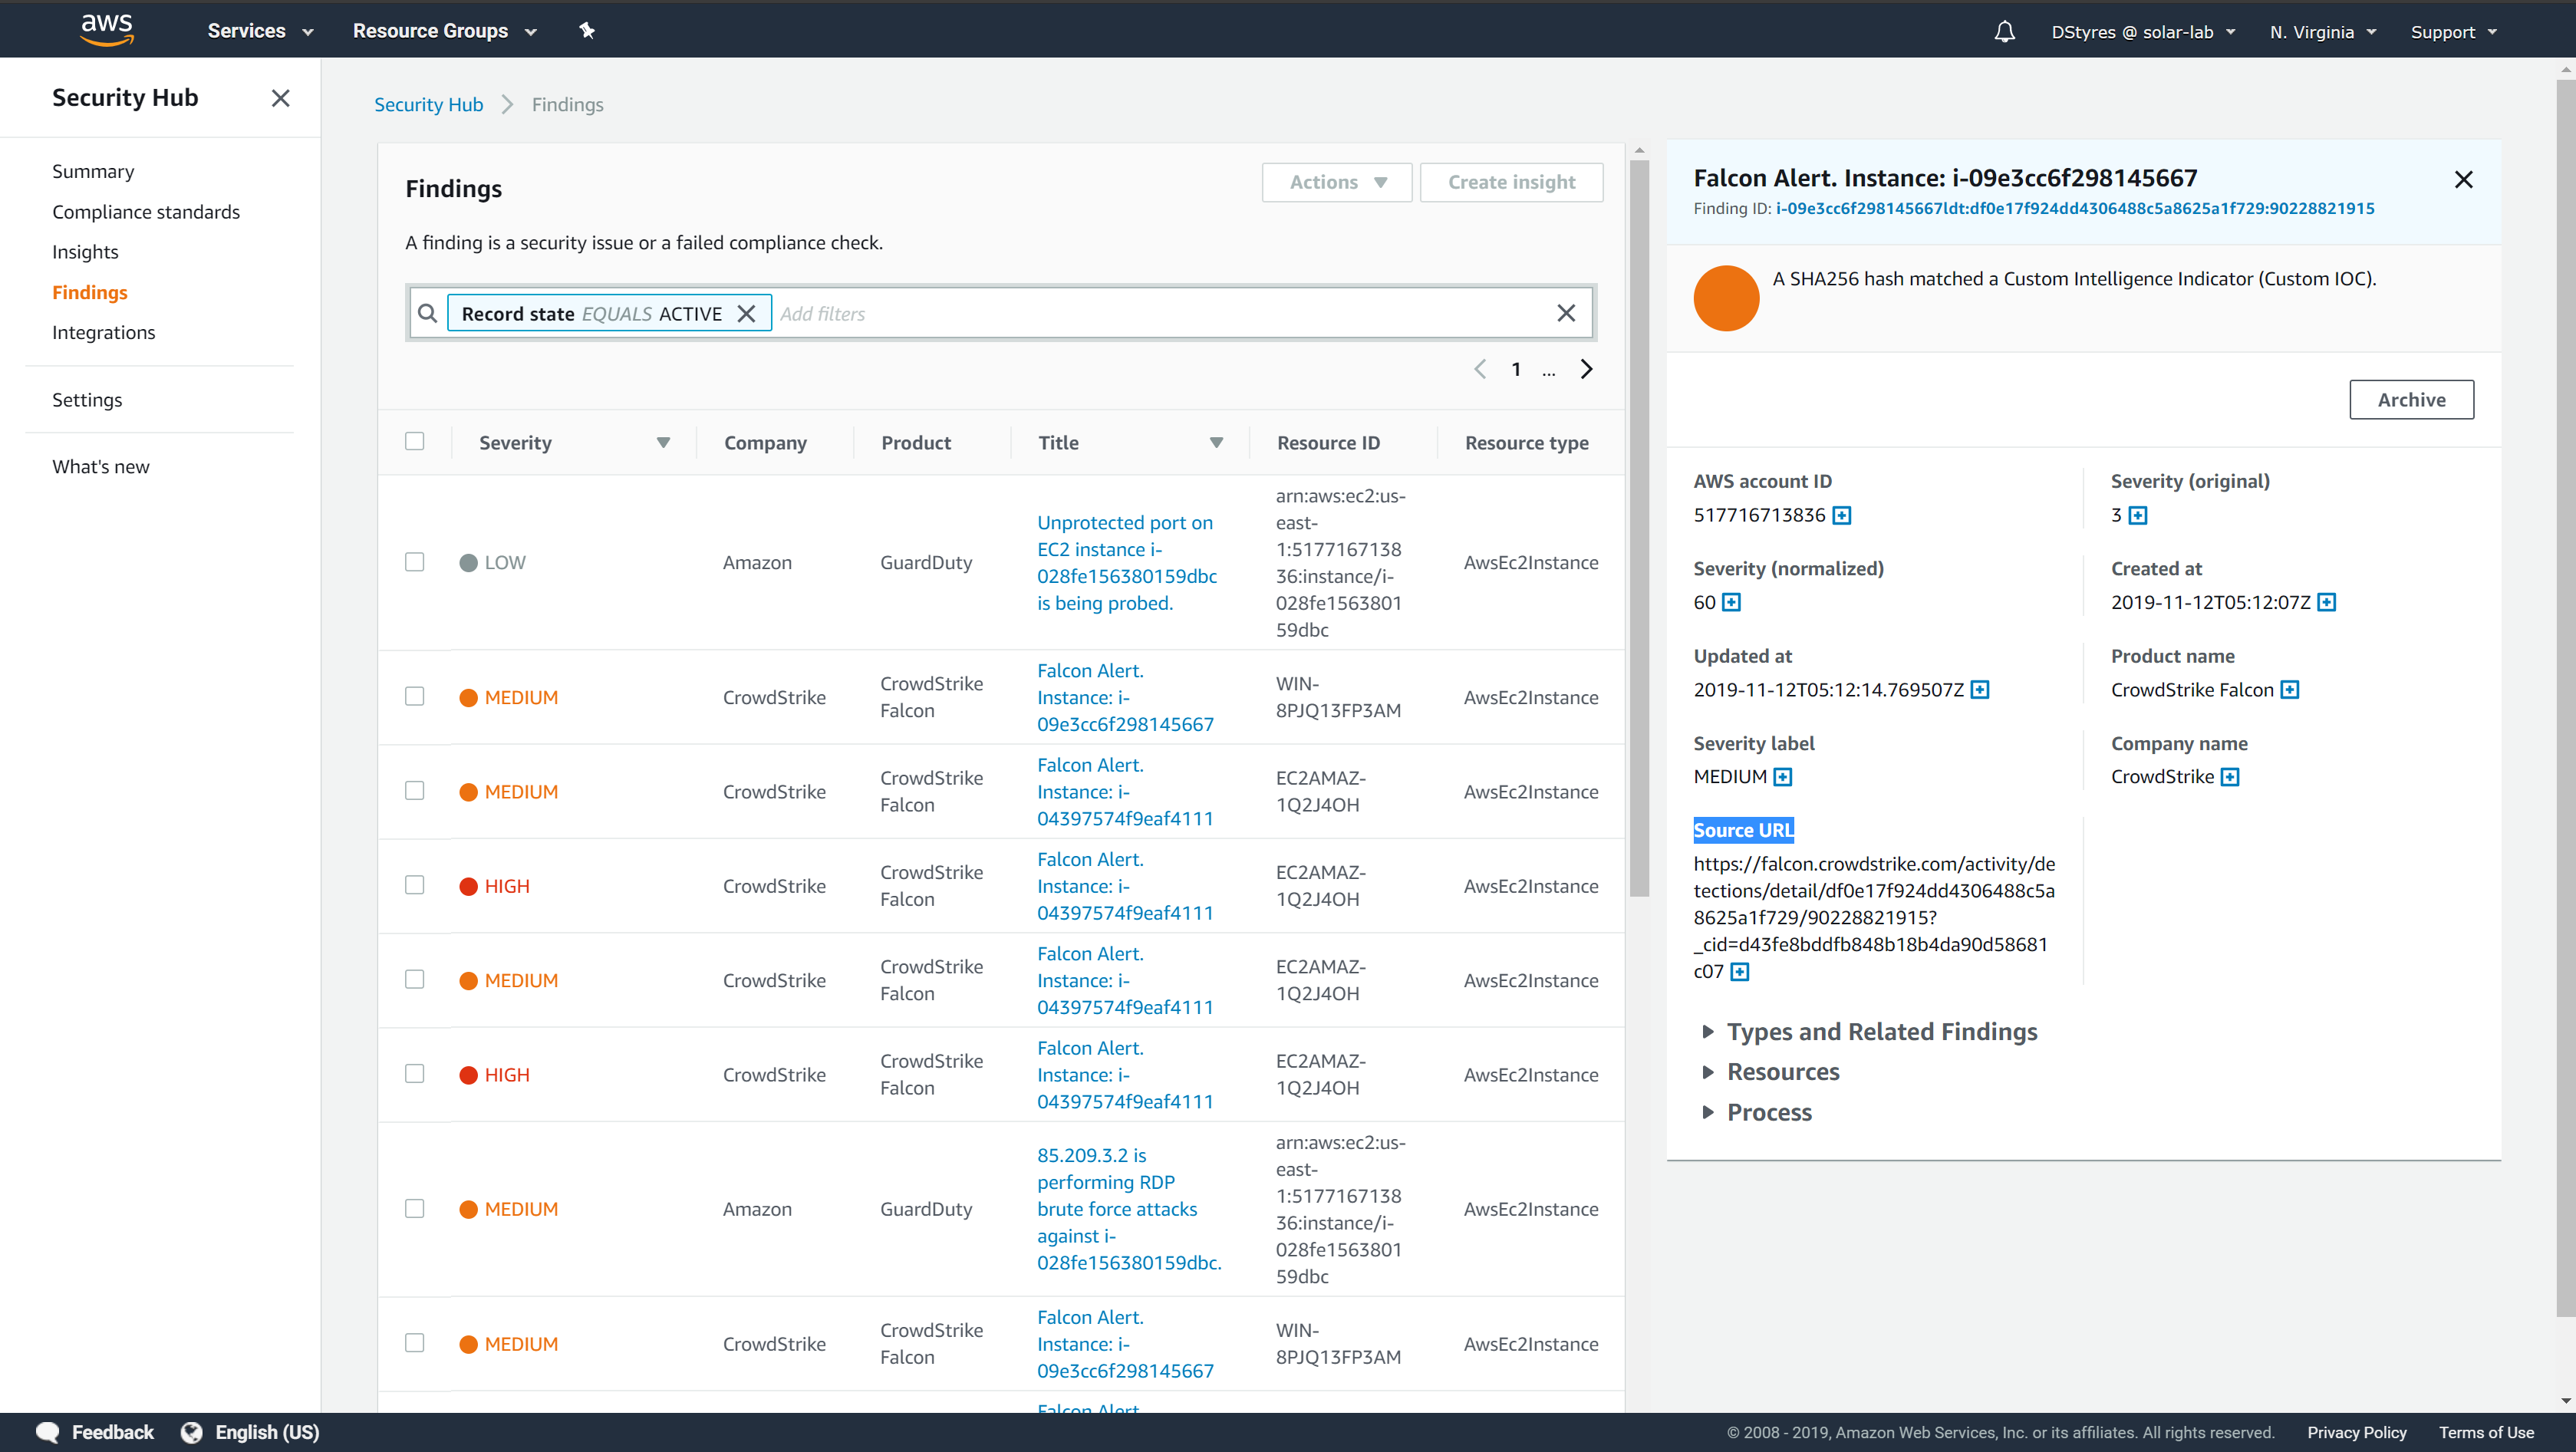Toggle the checkbox for HIGH CrowdStrike finding
Viewport: 2576px width, 1452px height.
pyautogui.click(x=414, y=886)
